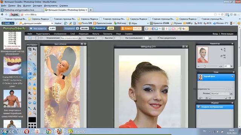The width and height of the screenshot is (241, 135).
Task: Adjust the Navigator zoom slider
Action: coord(204,66)
